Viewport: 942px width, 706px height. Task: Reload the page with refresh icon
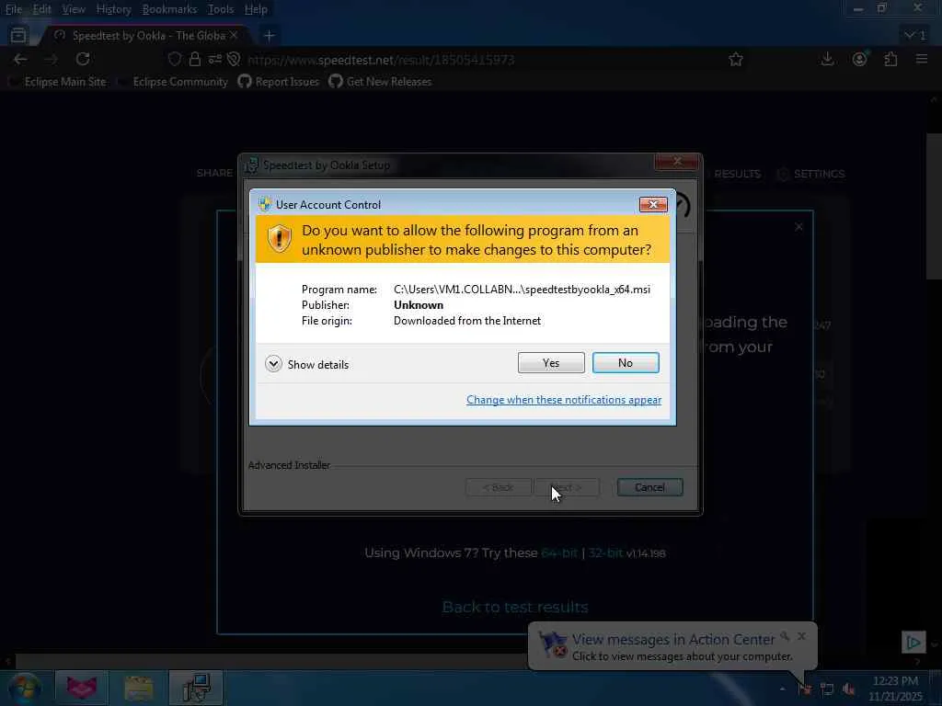pos(83,60)
